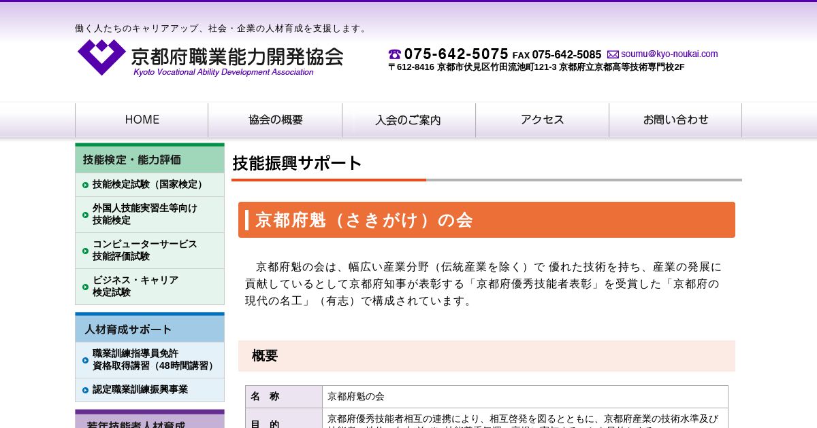Screen dimensions: 817x428
Task: Click the phone number 075-642-5075
Action: [x=456, y=54]
